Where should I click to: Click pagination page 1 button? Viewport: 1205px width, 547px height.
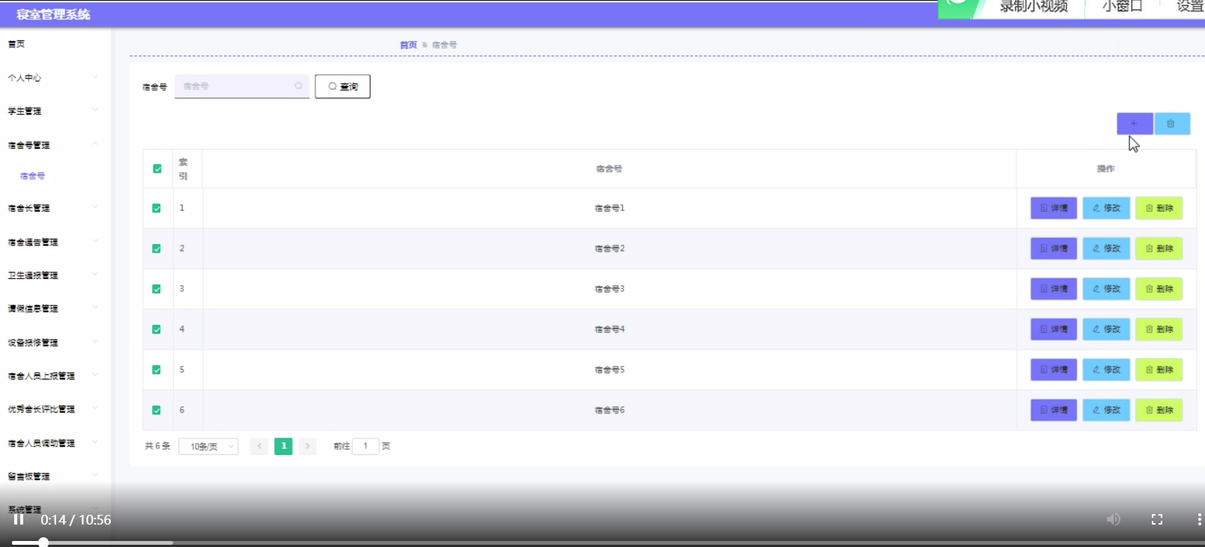[284, 446]
